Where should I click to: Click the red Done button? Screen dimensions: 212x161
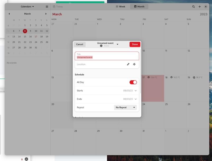coord(135,44)
